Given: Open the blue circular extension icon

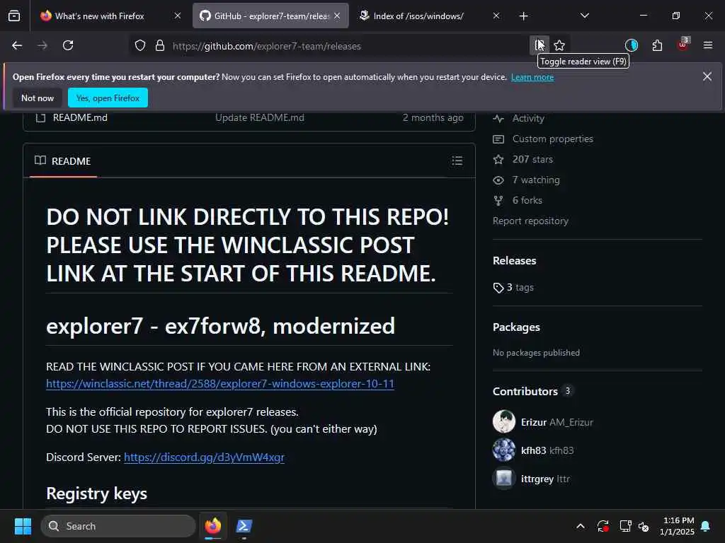Looking at the screenshot, I should (x=631, y=45).
